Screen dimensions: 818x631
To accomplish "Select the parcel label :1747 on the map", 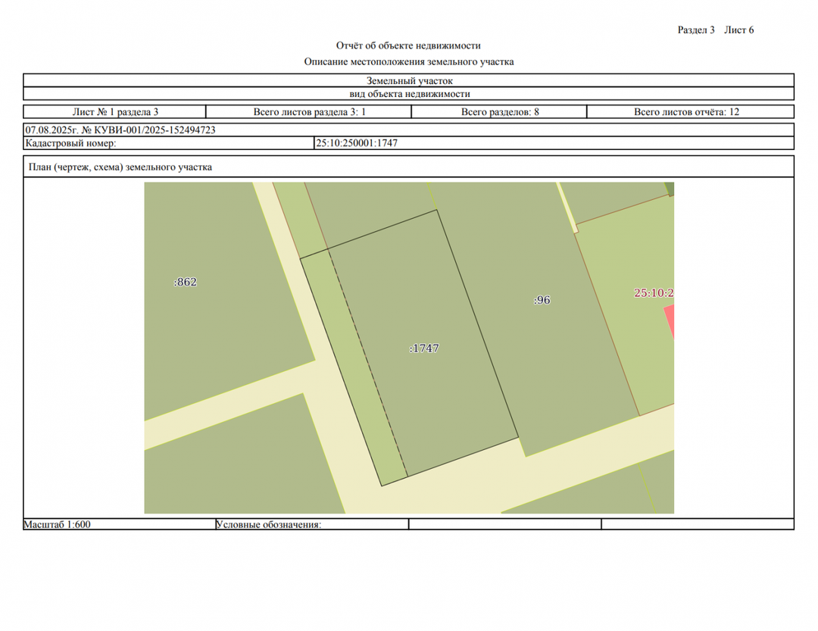I will coord(424,348).
